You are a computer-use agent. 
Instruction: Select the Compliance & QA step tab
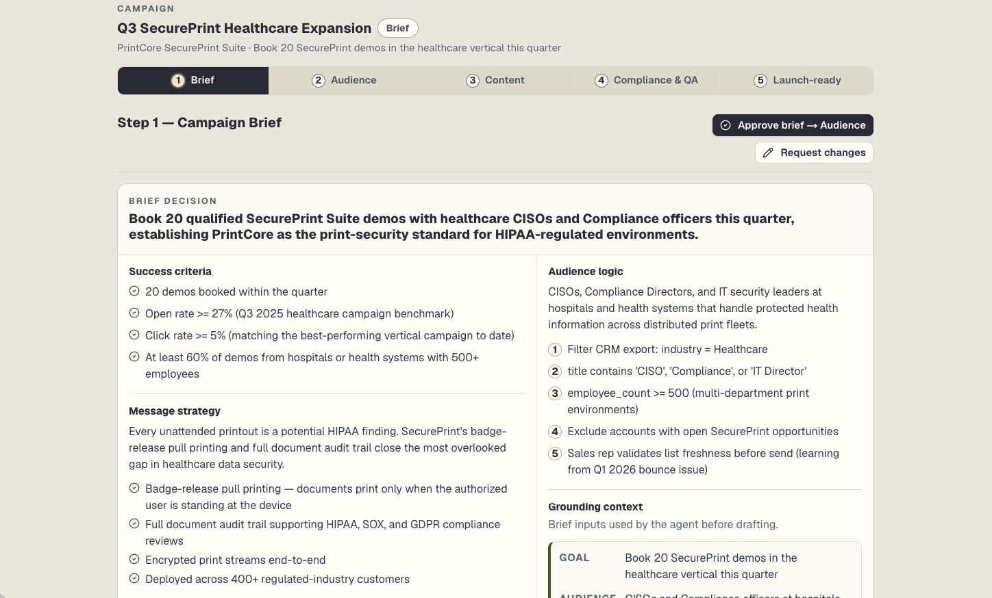click(646, 81)
